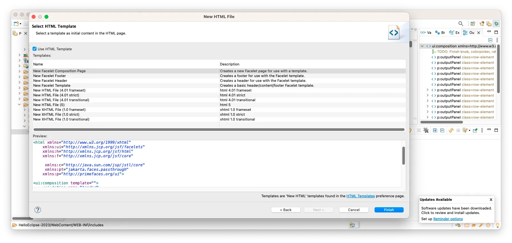Click the Name column header
This screenshot has width=512, height=243.
click(x=126, y=64)
